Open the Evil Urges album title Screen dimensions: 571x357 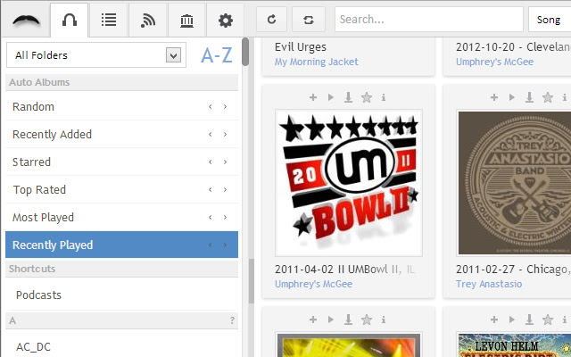point(301,47)
